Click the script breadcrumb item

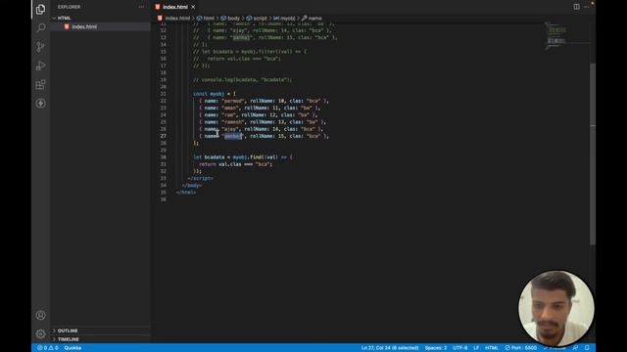(257, 18)
